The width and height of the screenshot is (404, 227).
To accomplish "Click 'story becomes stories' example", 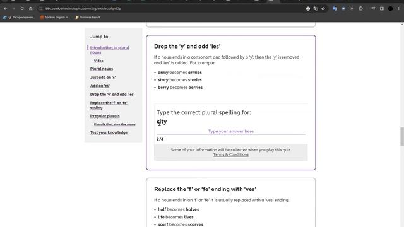I will pyautogui.click(x=180, y=80).
